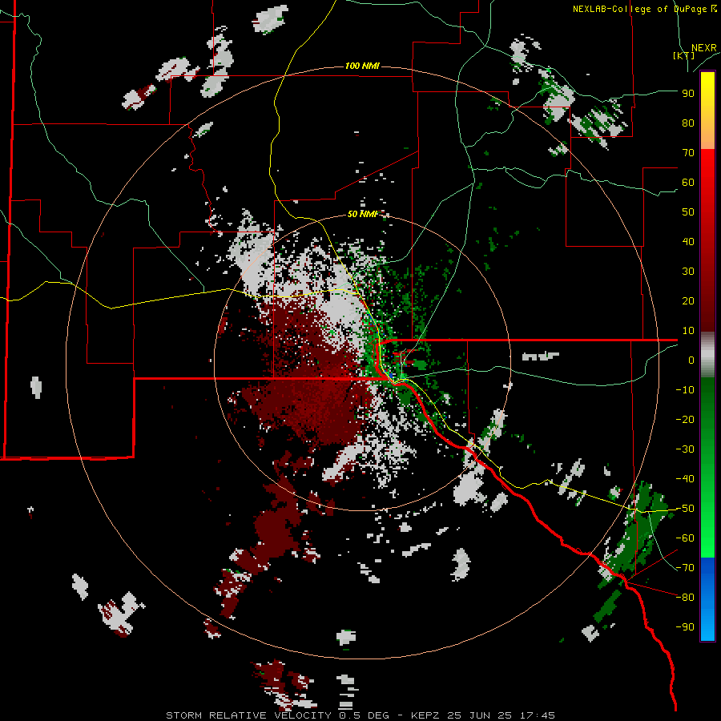Click the 0 value on the velocity scale
Screen dimensions: 721x721
pyautogui.click(x=691, y=360)
